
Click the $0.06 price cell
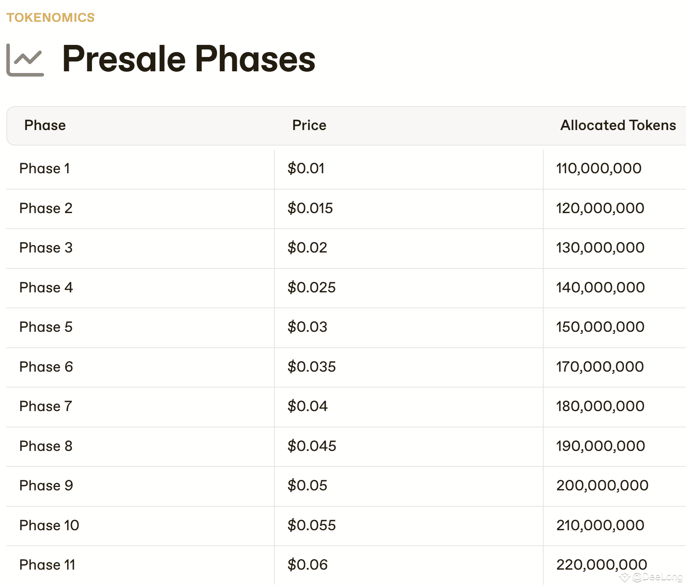[308, 565]
